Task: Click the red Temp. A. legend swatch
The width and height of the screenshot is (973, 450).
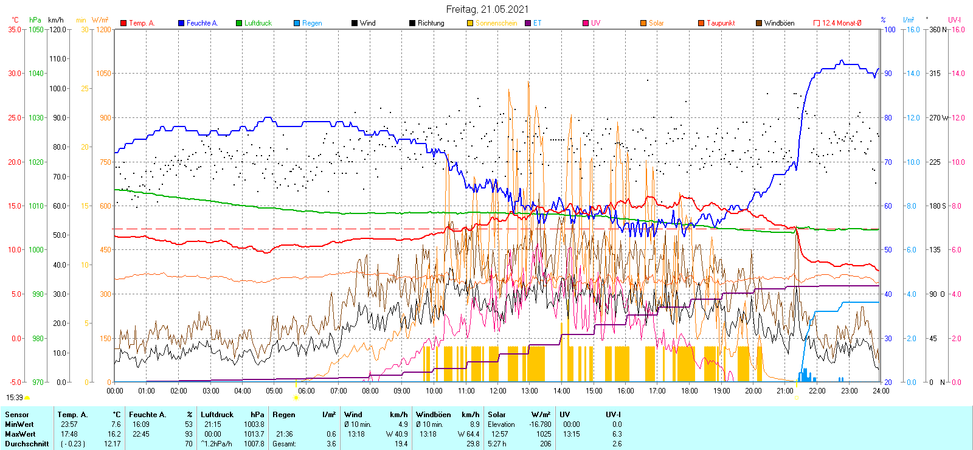Action: click(123, 23)
